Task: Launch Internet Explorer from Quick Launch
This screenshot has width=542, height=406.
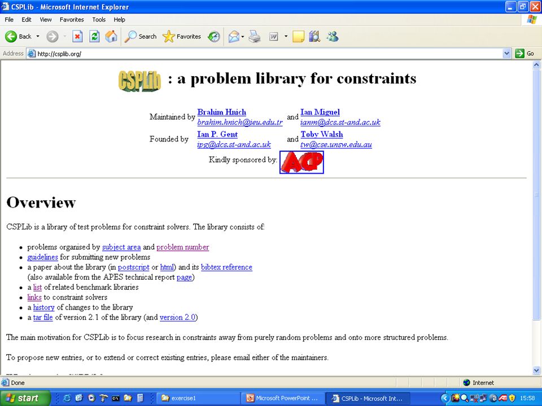Action: click(x=67, y=398)
